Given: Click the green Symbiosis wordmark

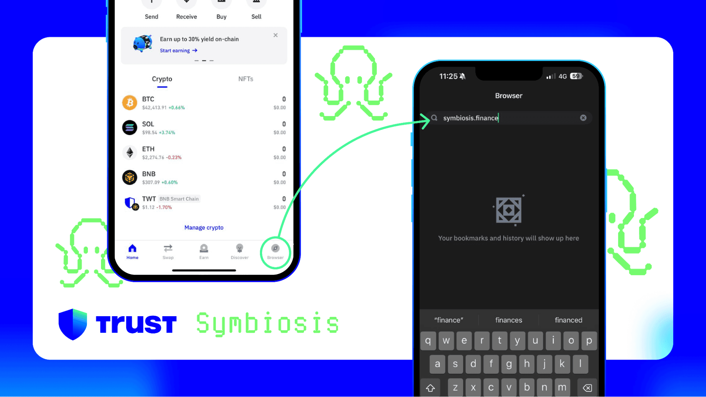Looking at the screenshot, I should tap(268, 324).
